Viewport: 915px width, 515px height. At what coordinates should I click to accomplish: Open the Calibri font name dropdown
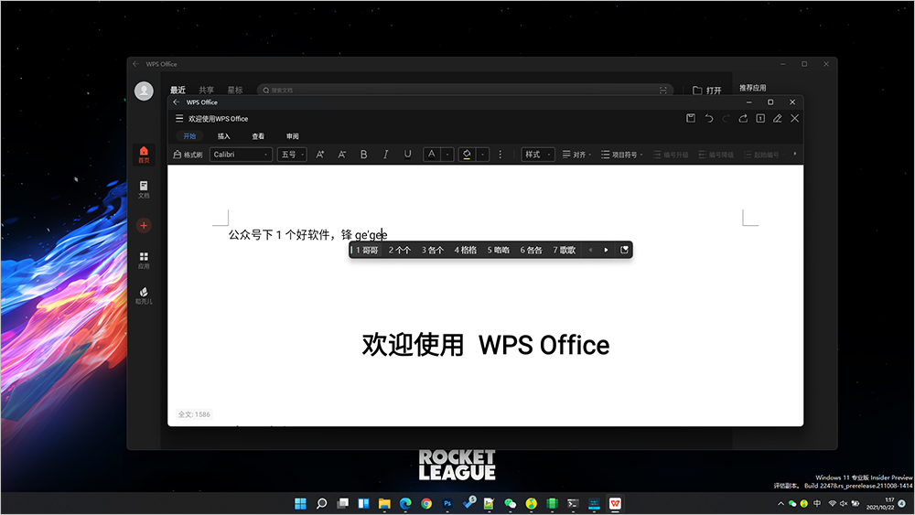coord(241,155)
